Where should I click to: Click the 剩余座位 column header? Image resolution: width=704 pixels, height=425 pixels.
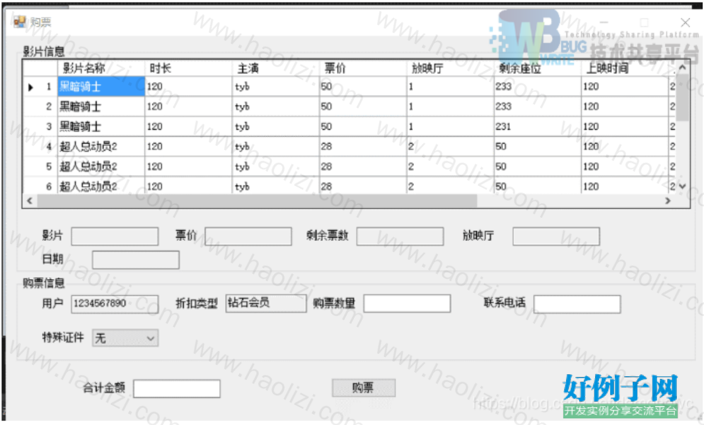538,68
